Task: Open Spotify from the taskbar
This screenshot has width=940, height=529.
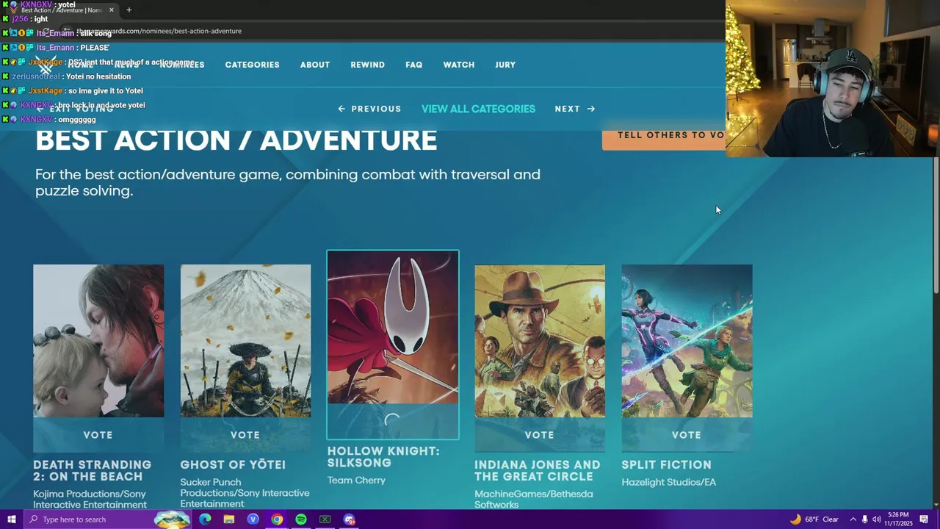Action: tap(301, 519)
